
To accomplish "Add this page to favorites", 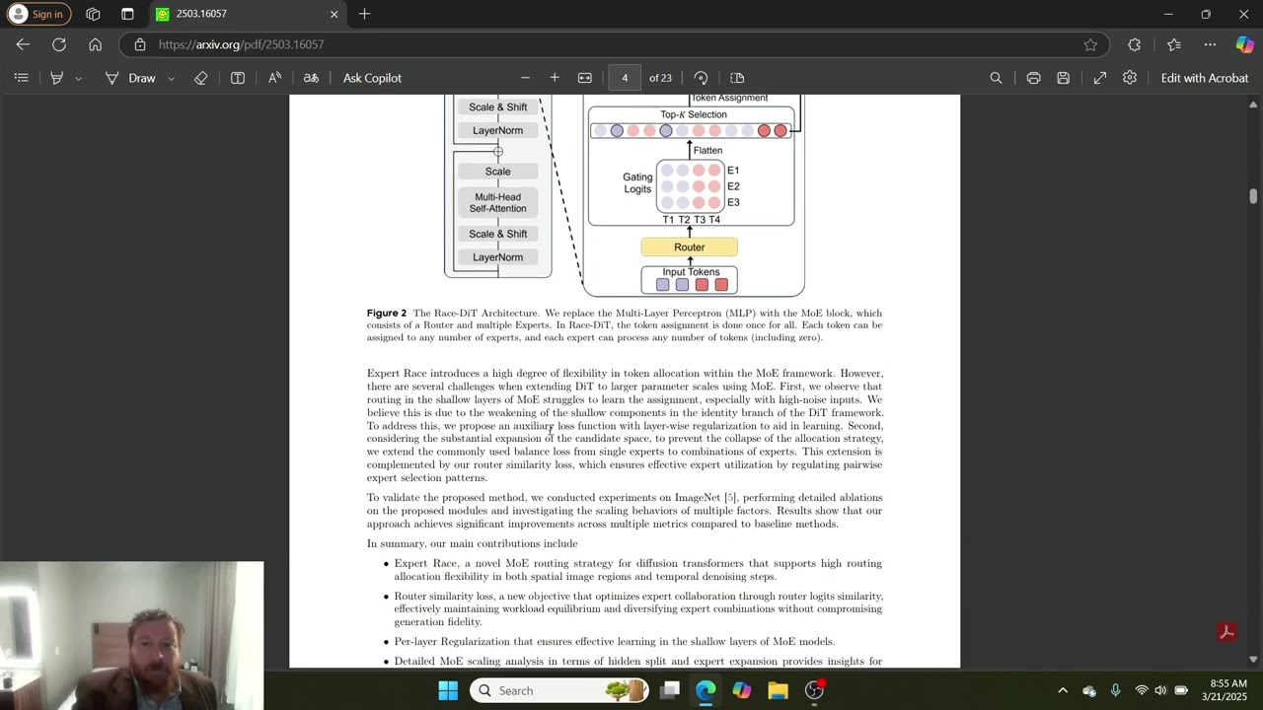I will [x=1090, y=44].
